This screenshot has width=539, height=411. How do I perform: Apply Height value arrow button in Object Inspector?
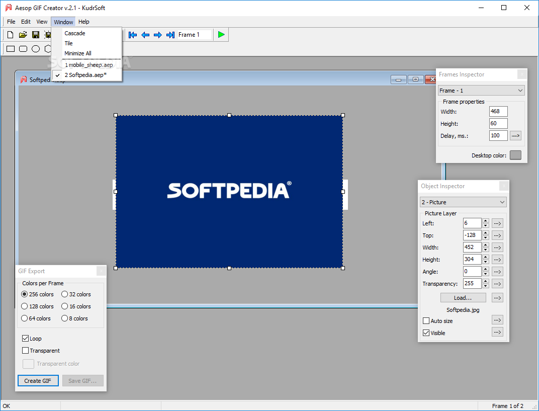[x=497, y=259]
